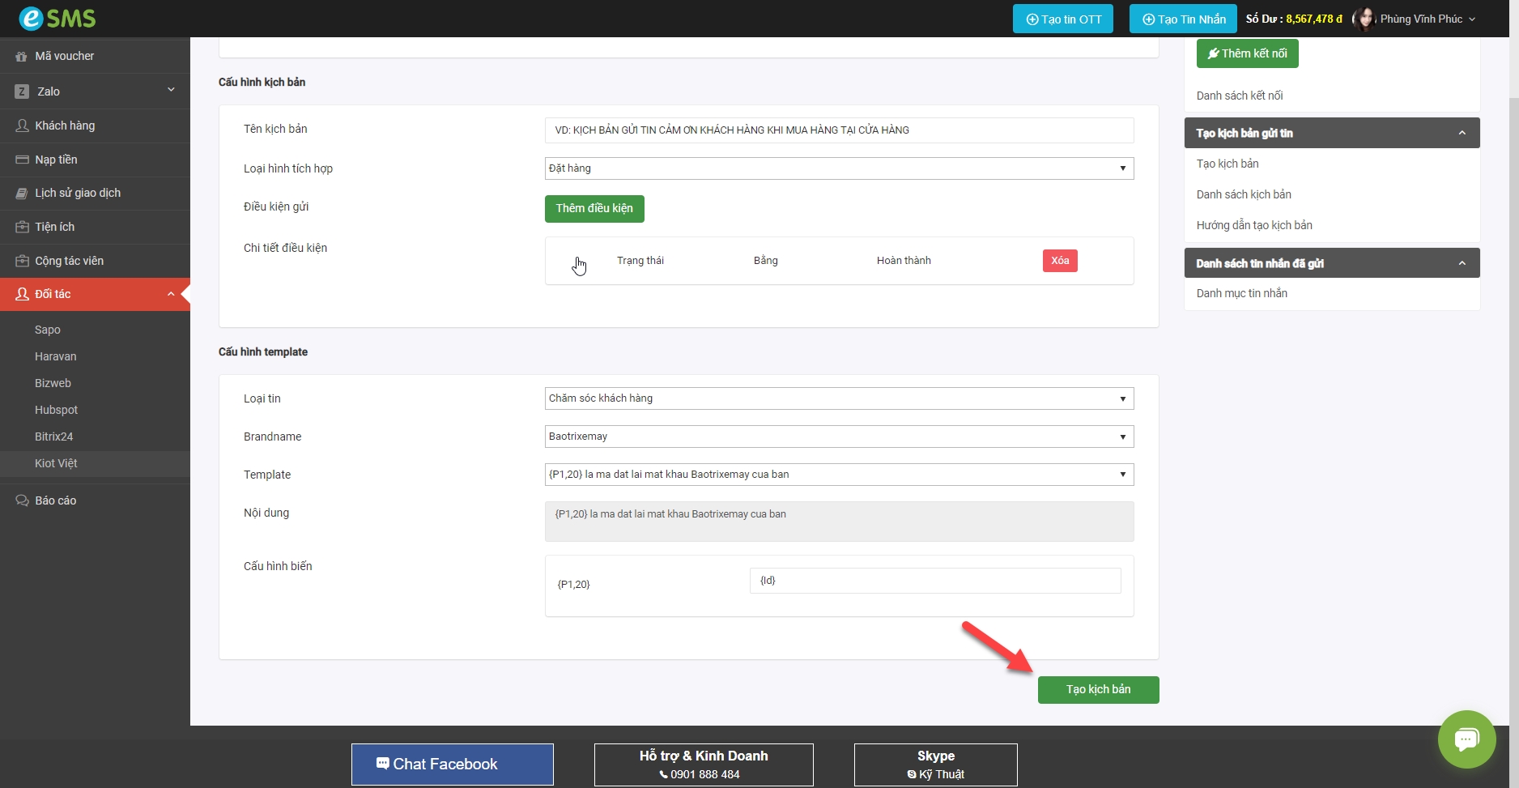Click the Khách hàng person icon

tap(22, 126)
